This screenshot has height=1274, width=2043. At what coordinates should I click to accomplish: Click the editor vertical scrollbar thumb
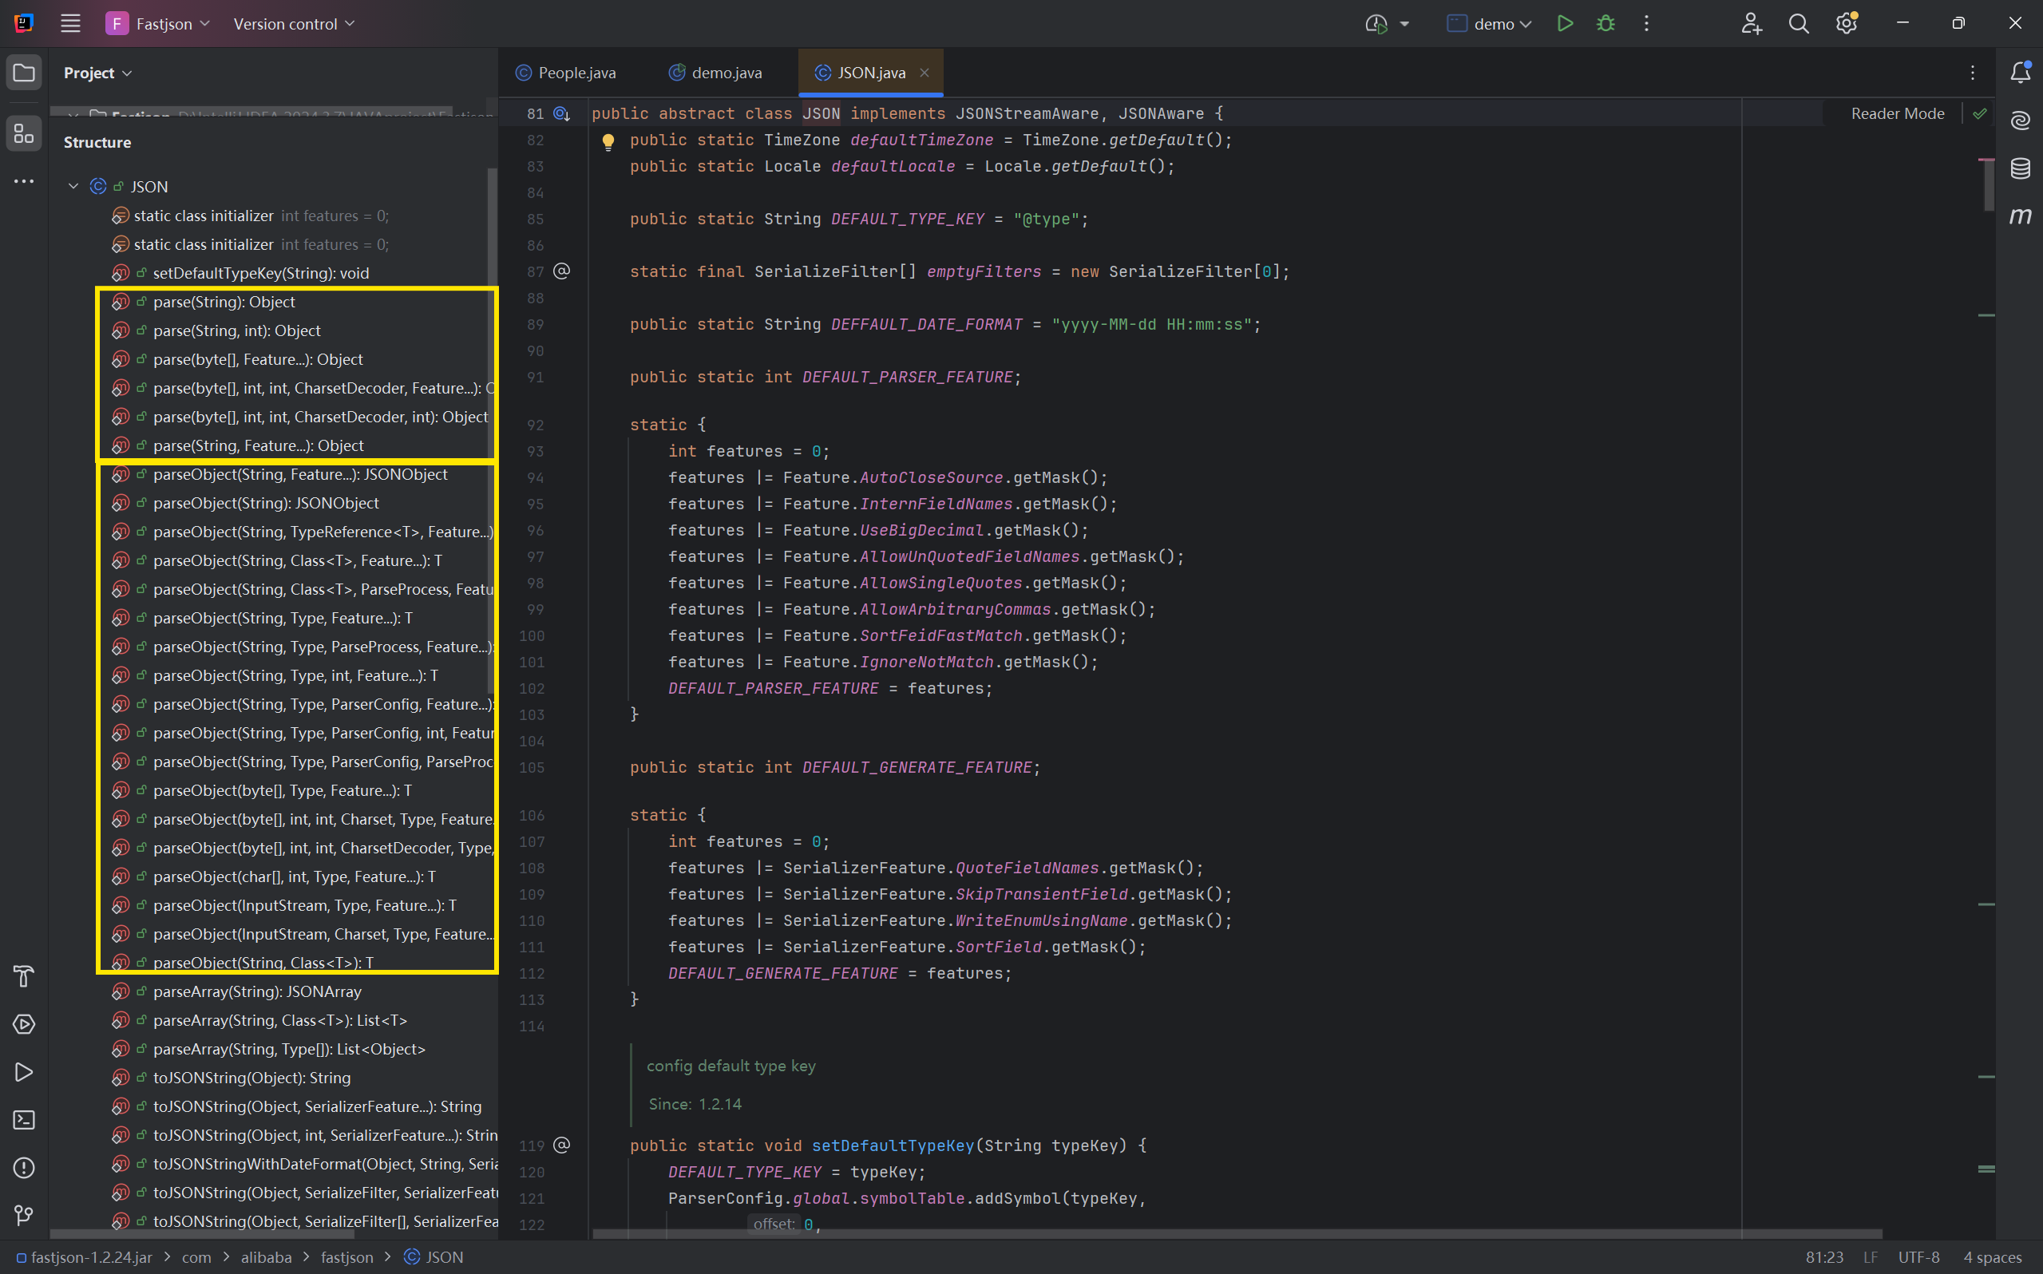(1988, 184)
